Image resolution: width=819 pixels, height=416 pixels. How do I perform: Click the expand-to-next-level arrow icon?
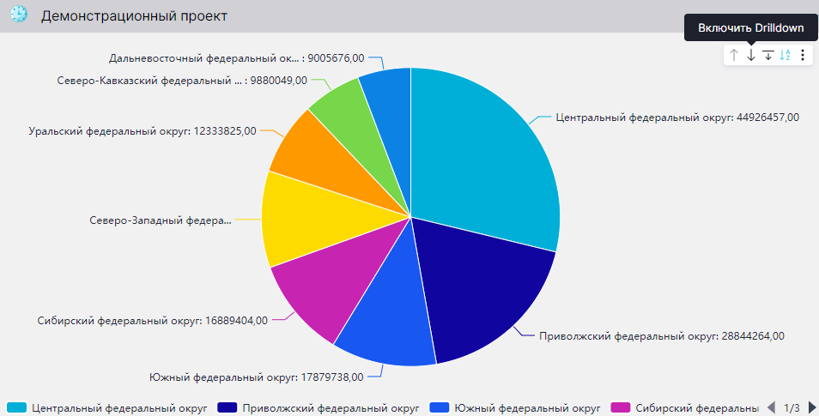(768, 55)
